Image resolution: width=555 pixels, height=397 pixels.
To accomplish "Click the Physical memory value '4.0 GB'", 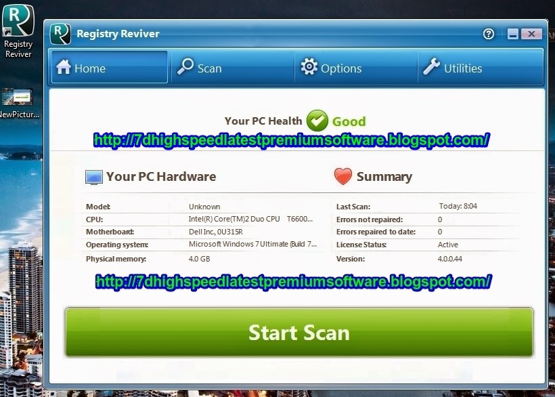I will point(199,259).
